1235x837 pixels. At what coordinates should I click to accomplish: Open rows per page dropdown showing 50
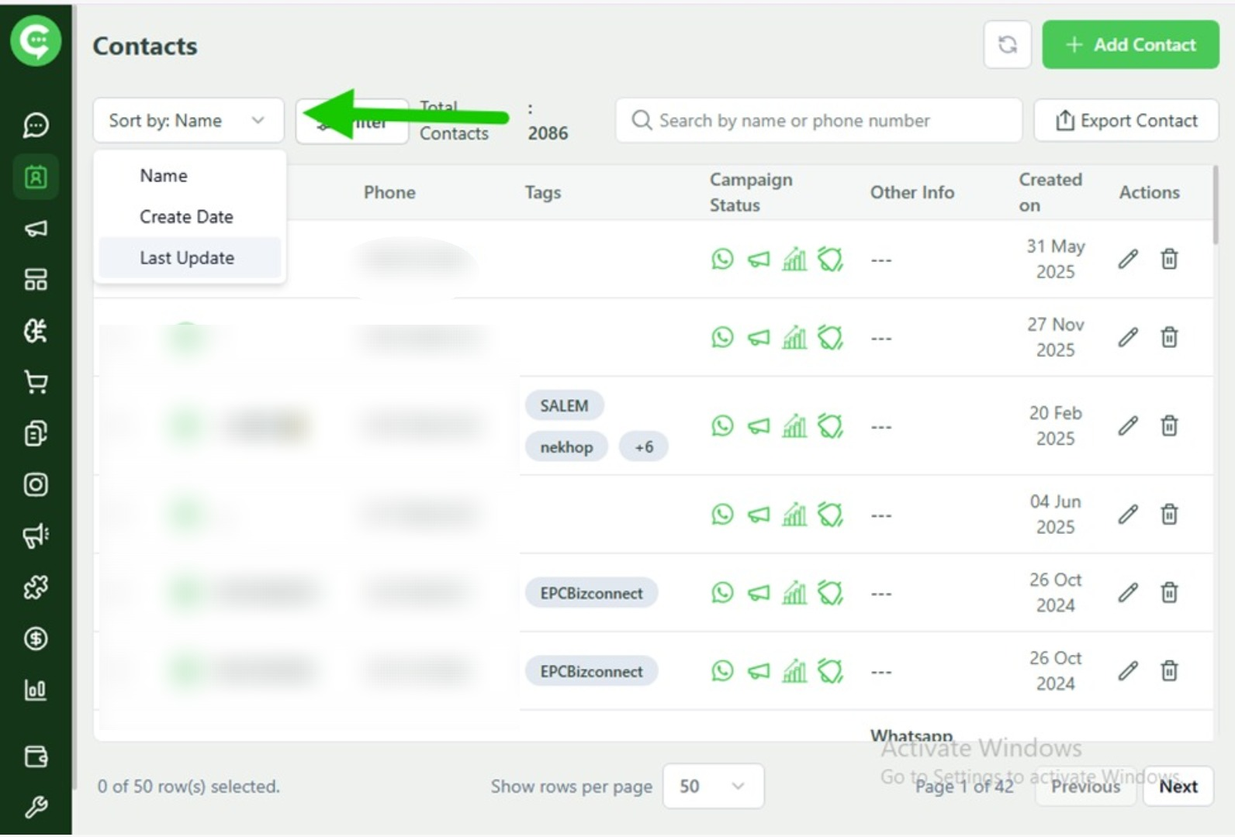(713, 786)
